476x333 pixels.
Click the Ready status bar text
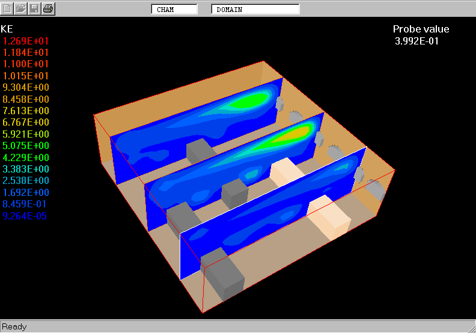[14, 327]
